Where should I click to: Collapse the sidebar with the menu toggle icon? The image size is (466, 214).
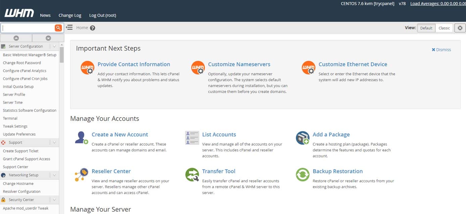tap(69, 27)
